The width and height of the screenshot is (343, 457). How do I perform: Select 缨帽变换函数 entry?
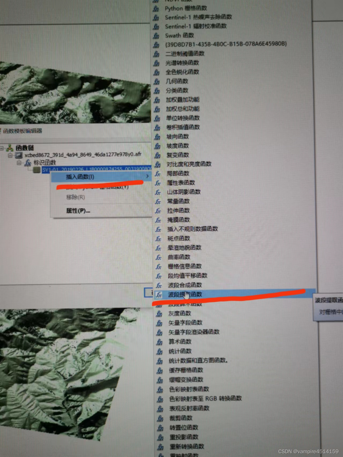(x=186, y=380)
